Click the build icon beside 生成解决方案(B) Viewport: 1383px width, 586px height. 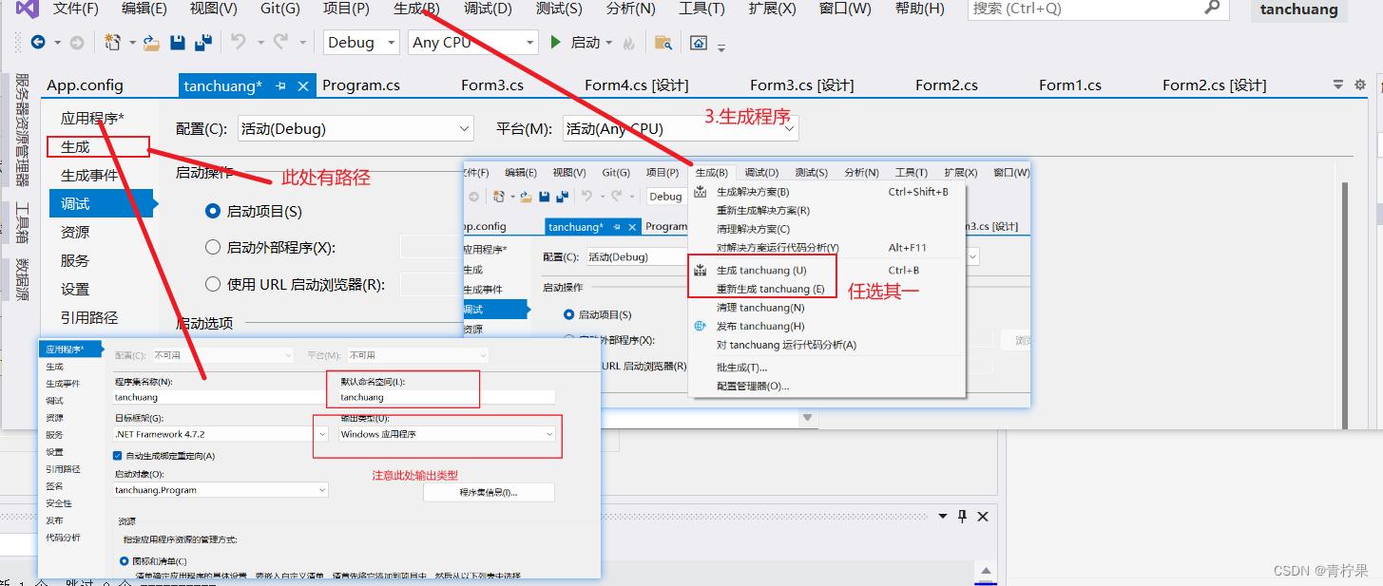click(701, 192)
